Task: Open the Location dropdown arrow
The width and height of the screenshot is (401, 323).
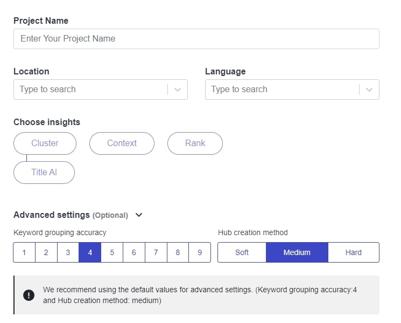Action: (178, 90)
